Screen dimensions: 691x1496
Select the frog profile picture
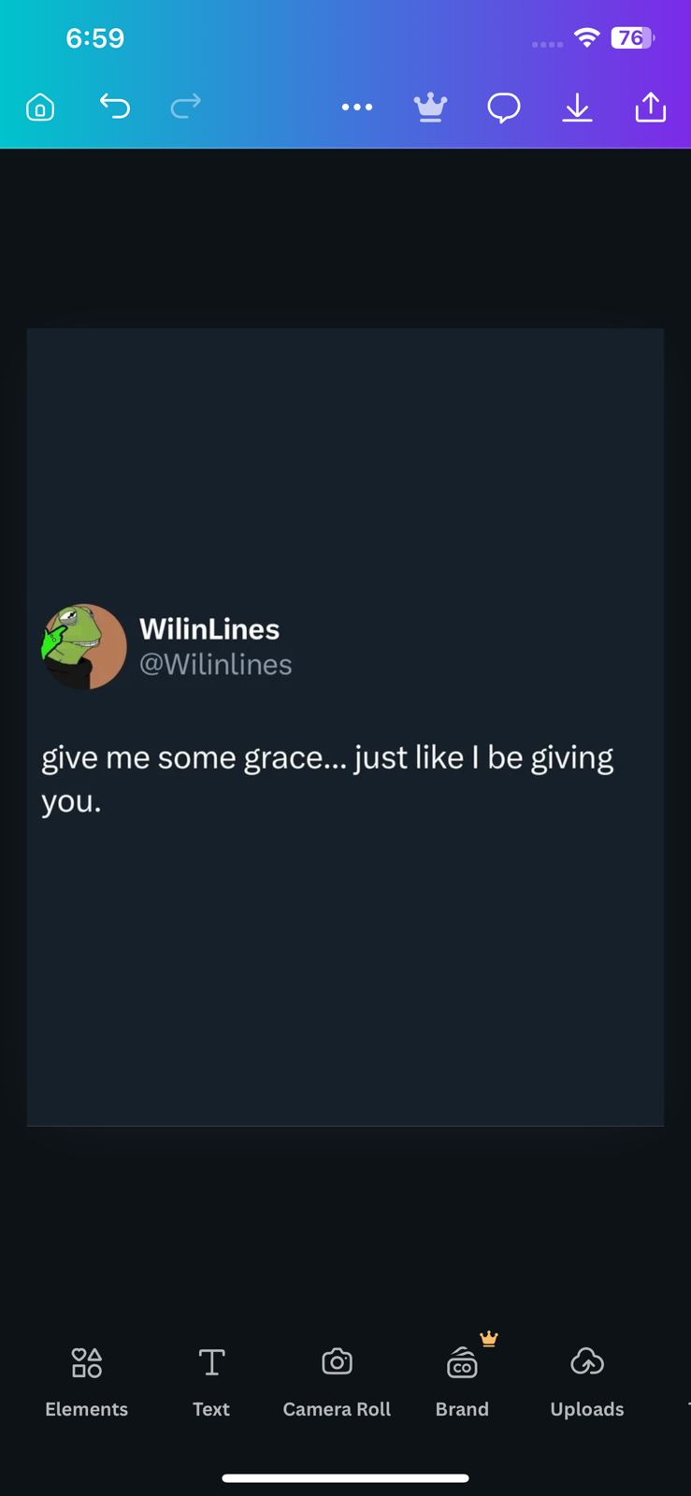click(84, 646)
